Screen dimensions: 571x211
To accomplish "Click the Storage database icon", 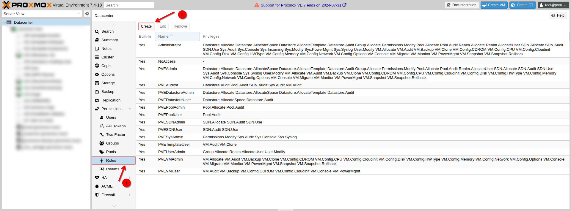I will (x=97, y=83).
